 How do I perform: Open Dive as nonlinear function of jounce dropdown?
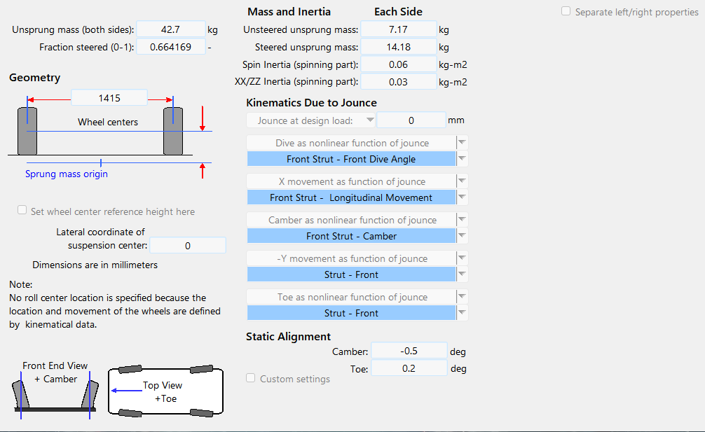462,142
